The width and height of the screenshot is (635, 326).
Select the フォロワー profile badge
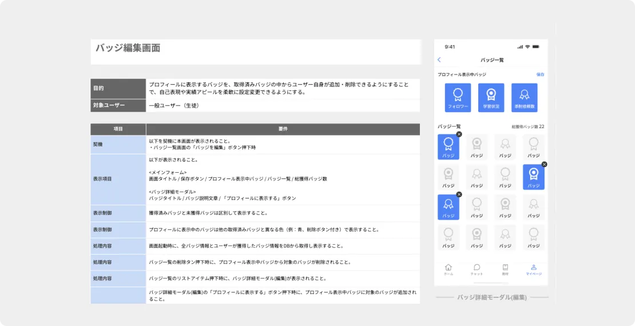tap(458, 98)
